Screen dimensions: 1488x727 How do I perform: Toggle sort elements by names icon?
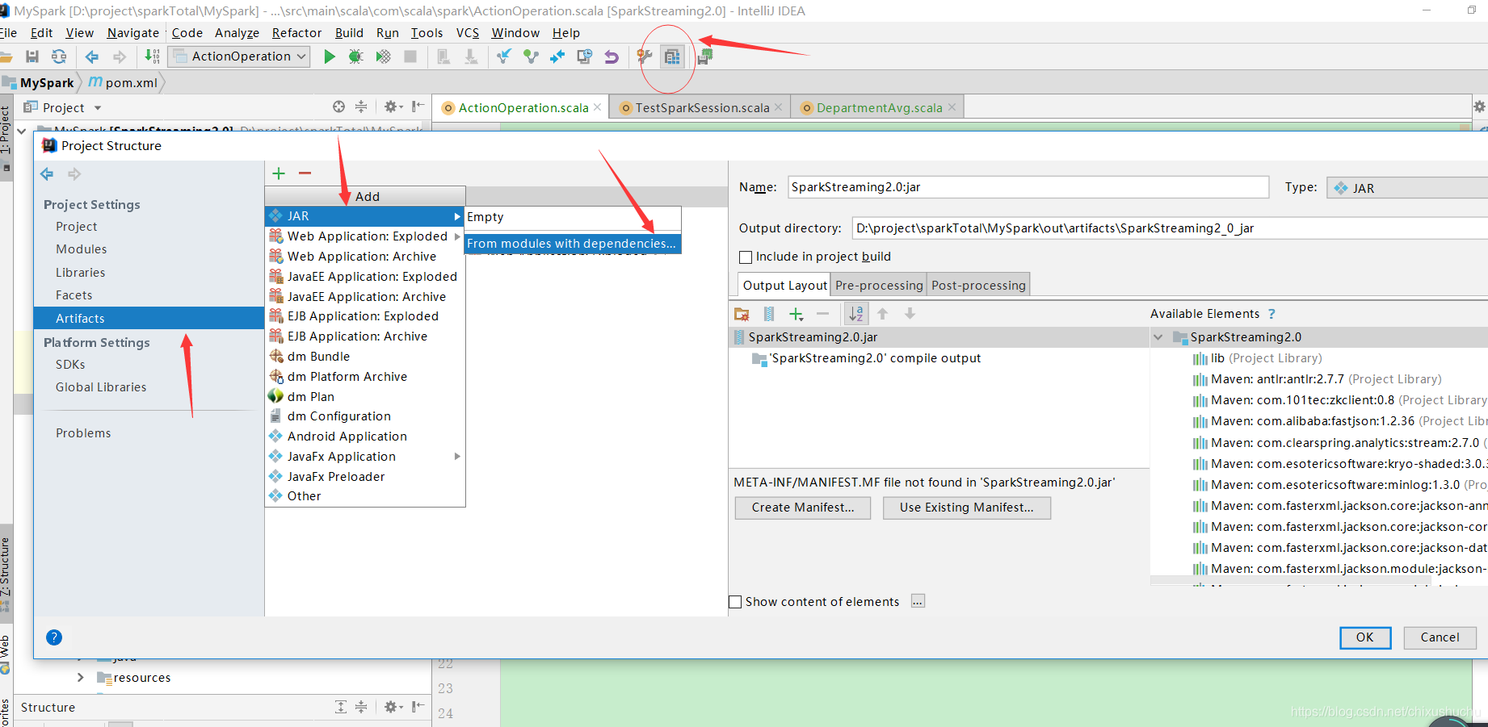pyautogui.click(x=856, y=314)
